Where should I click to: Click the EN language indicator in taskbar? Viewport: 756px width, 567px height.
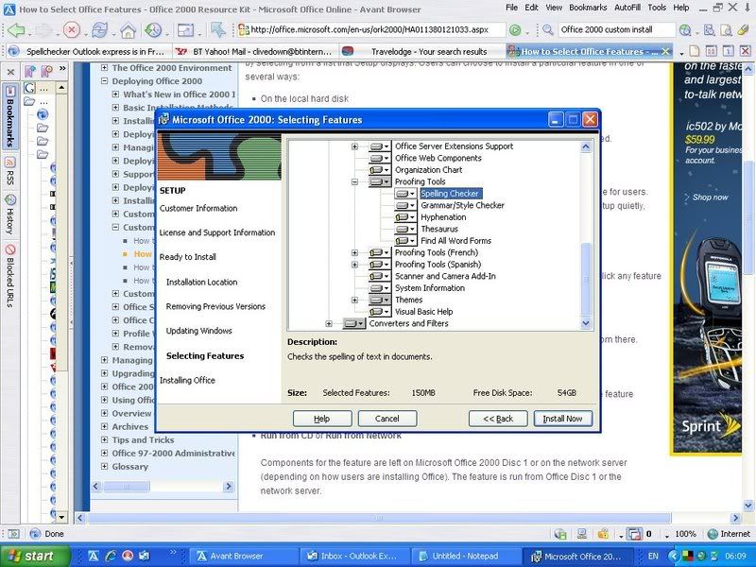click(653, 557)
